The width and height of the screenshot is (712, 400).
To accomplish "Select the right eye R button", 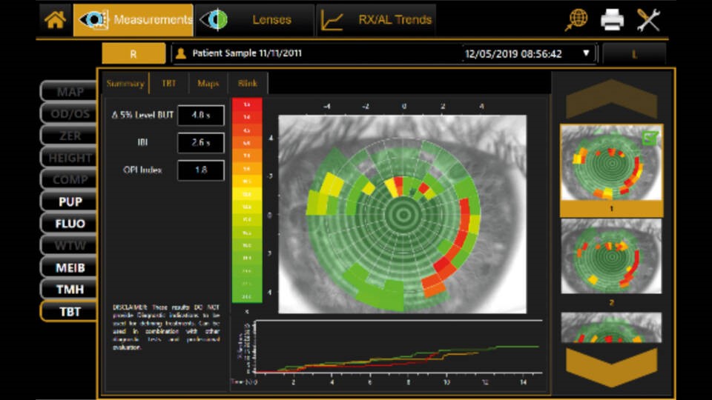I will [x=133, y=53].
